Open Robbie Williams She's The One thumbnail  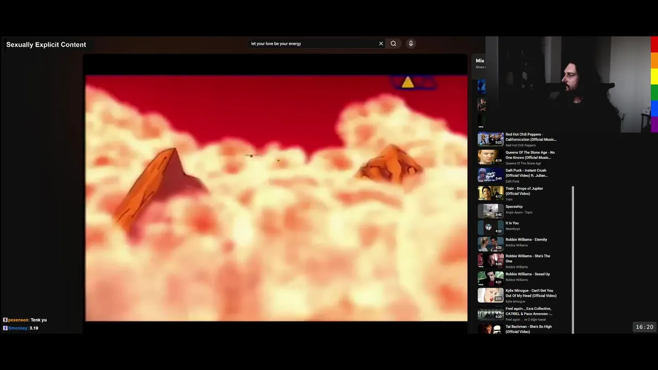[x=490, y=260]
